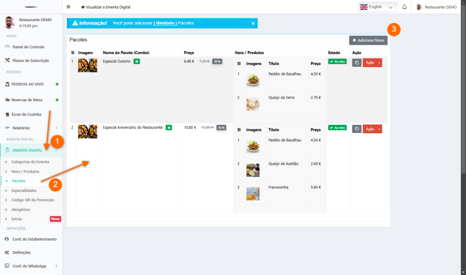Toggle the Ao vivo status for Especial Outono
Screen dimensions: 466x275
pyautogui.click(x=337, y=61)
